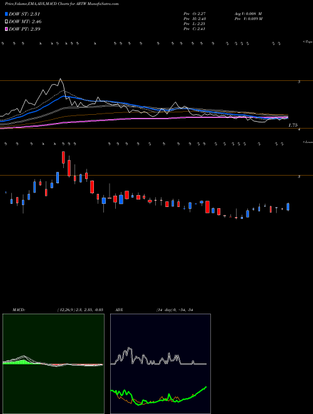Click the 'Pre V: 0.039 M' volume text

click(248, 19)
